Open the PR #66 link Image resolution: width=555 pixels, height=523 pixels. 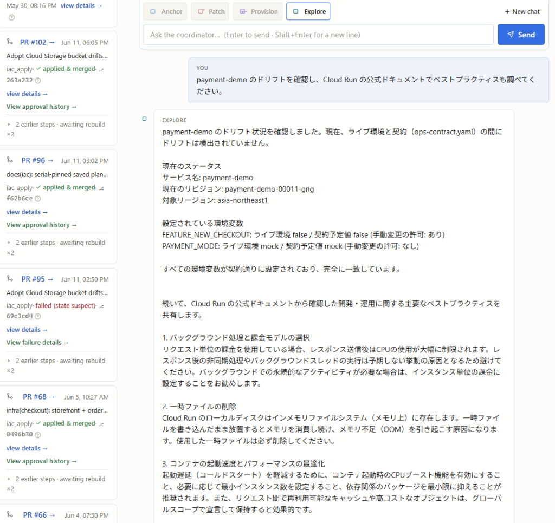coord(38,515)
